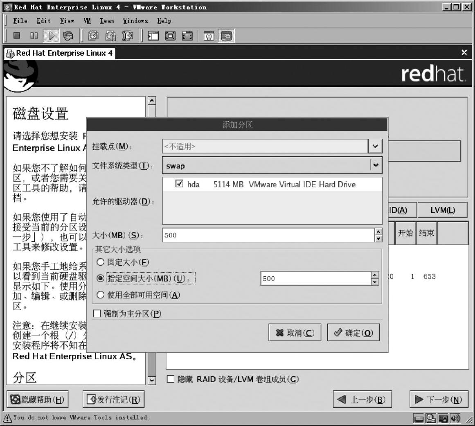Image resolution: width=475 pixels, height=426 pixels.
Task: Click the Take Snapshot clock icon
Action: [x=93, y=36]
